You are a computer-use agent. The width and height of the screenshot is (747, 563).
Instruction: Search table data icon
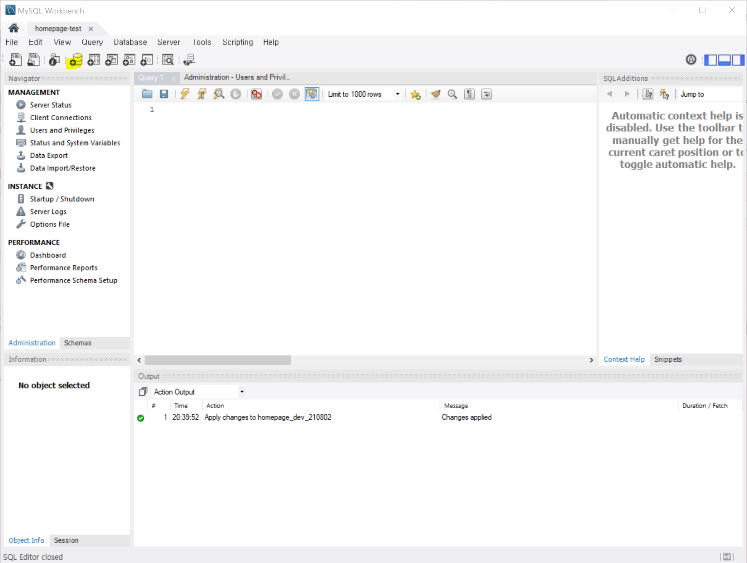point(168,60)
